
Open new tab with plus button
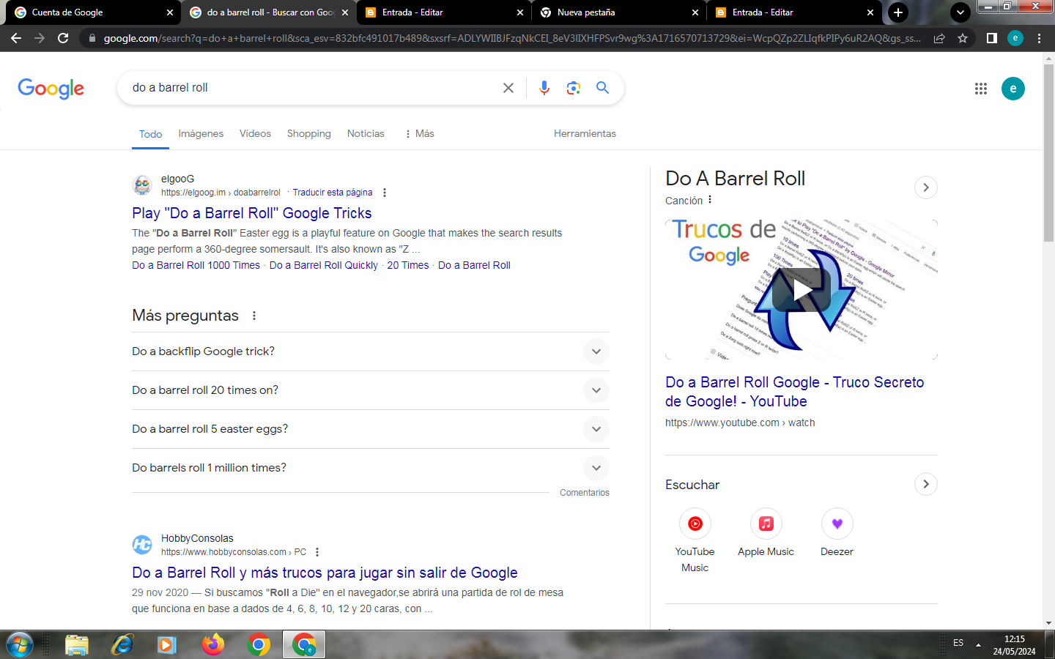pos(897,12)
